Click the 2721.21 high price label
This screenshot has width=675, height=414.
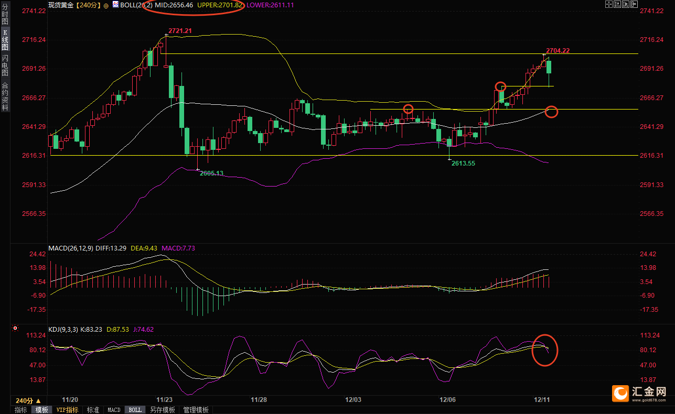pos(180,31)
